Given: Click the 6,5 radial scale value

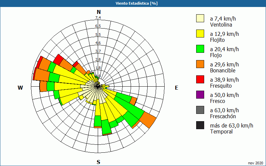Looking at the screenshot, I should 98,26.
